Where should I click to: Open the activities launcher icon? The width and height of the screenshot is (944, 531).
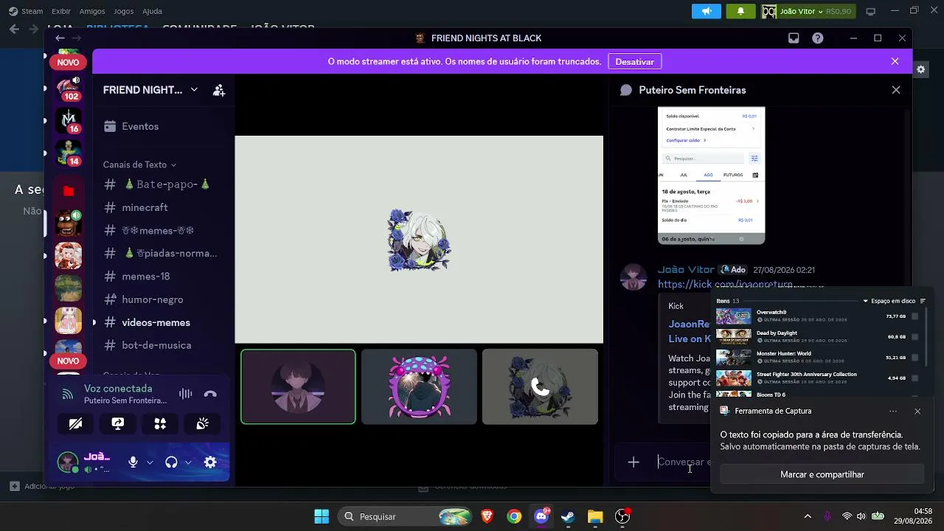click(x=160, y=423)
